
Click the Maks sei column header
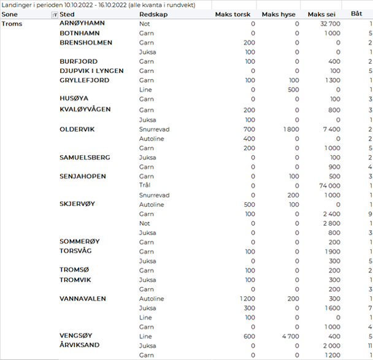point(324,14)
